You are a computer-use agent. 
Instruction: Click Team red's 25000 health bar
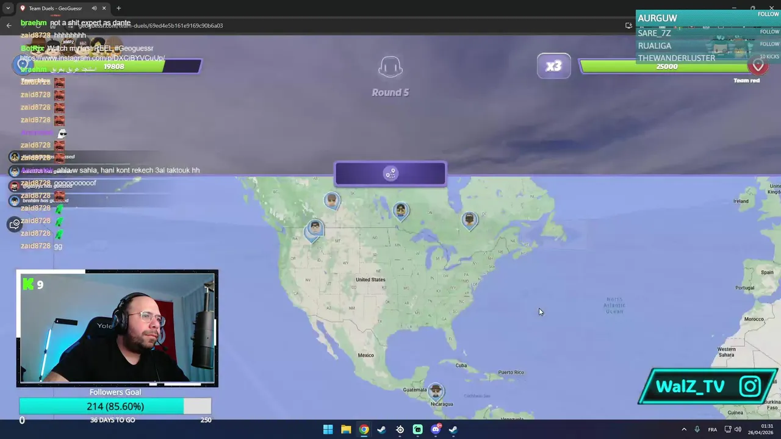tap(666, 66)
